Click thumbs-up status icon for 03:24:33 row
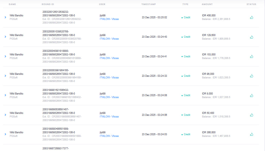 pyautogui.click(x=251, y=76)
